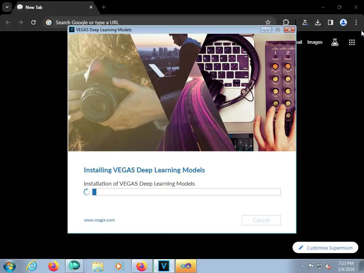Screen dimensions: 364x273
Task: Maximize the VEGAS Deep Learning Models installer window
Action: click(x=278, y=30)
